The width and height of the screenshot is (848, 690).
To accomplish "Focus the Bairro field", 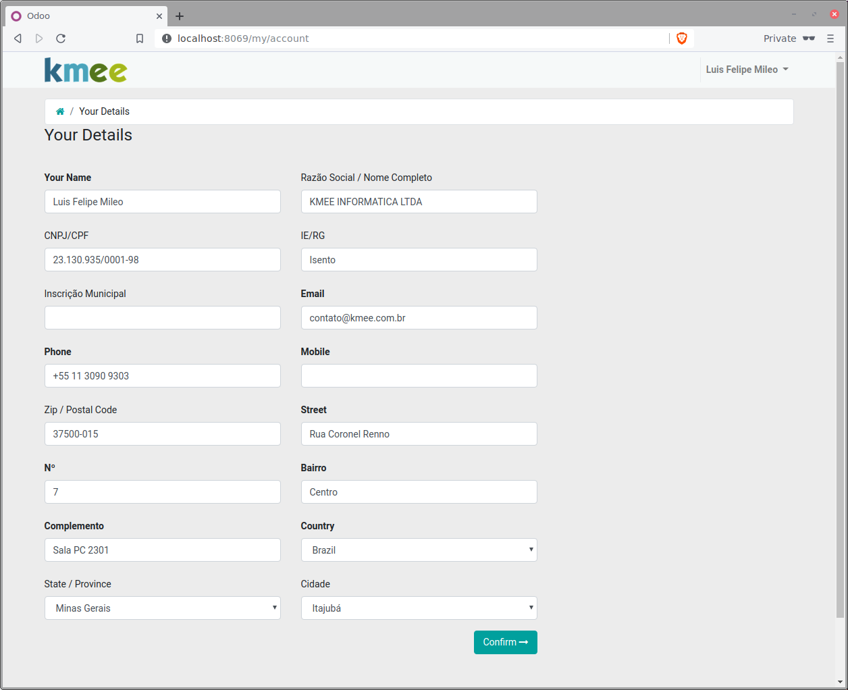I will (419, 492).
